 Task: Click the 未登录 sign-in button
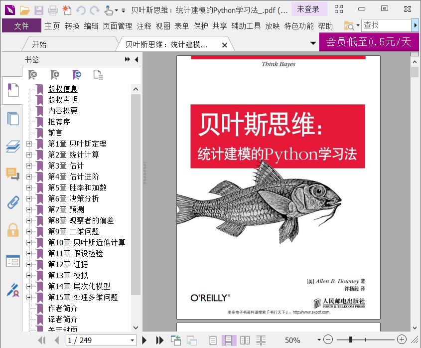pos(308,9)
